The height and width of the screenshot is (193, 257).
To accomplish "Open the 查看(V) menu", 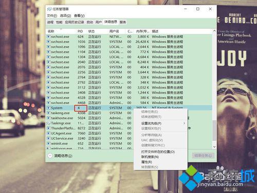I will pos(79,16).
